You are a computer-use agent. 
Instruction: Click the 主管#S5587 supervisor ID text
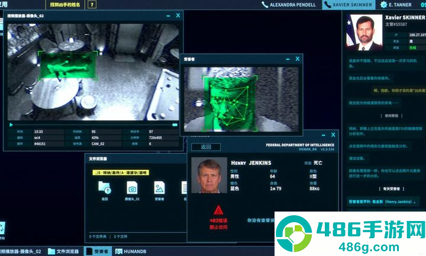click(396, 24)
